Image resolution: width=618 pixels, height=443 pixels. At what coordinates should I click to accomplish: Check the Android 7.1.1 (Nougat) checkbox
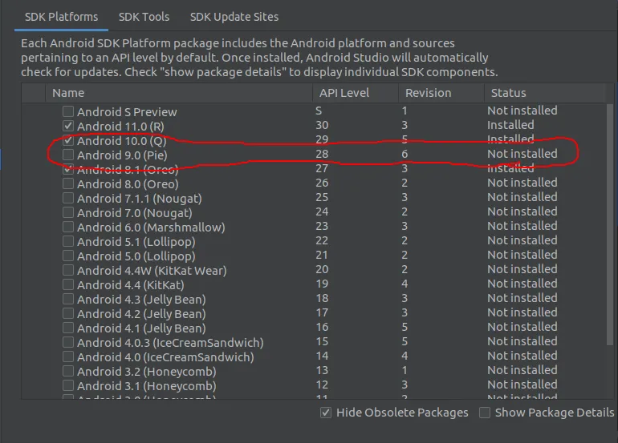(x=69, y=199)
